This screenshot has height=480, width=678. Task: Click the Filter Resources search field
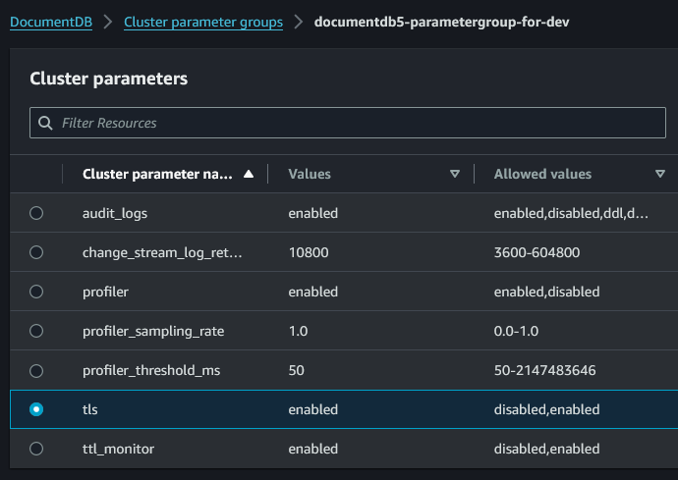[348, 123]
